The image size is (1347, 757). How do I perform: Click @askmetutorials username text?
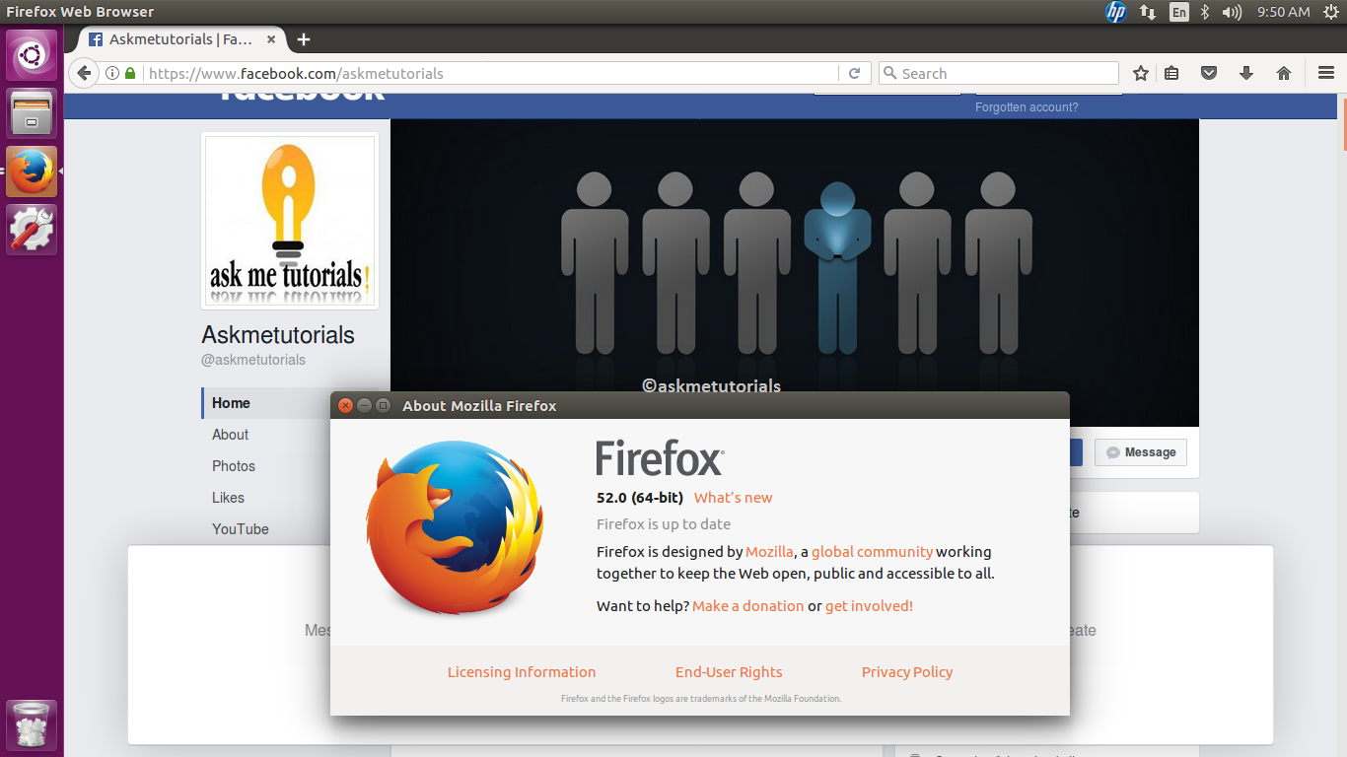[253, 361]
